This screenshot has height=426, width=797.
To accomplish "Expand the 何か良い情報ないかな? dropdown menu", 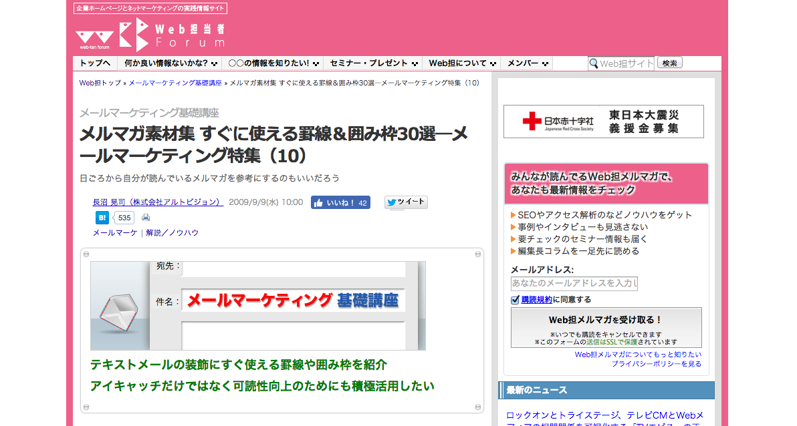I will click(170, 63).
